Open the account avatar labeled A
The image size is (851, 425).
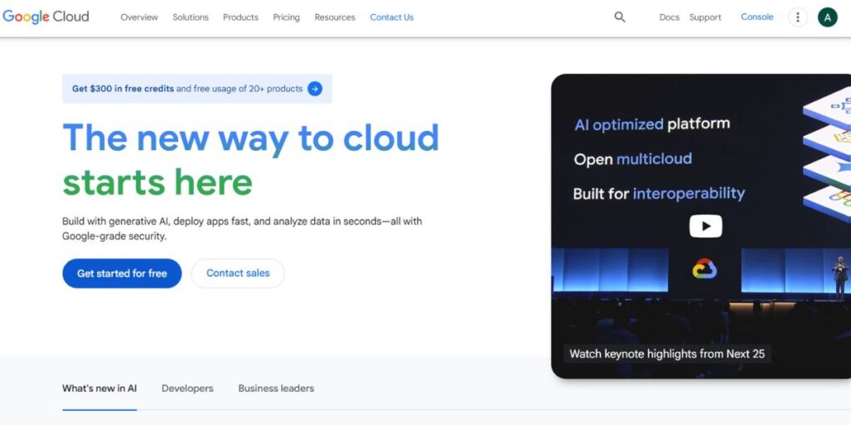(828, 17)
